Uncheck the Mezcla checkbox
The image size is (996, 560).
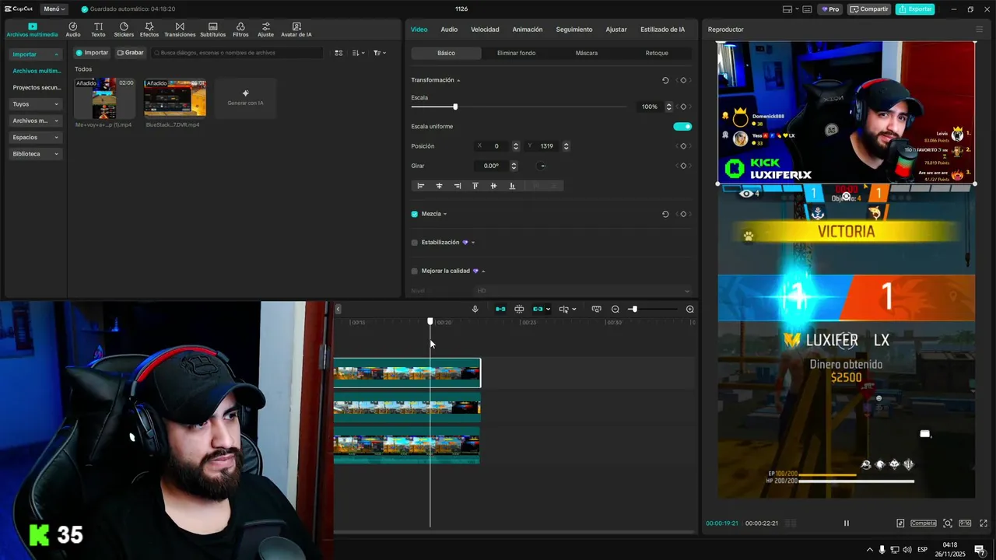[x=414, y=214]
